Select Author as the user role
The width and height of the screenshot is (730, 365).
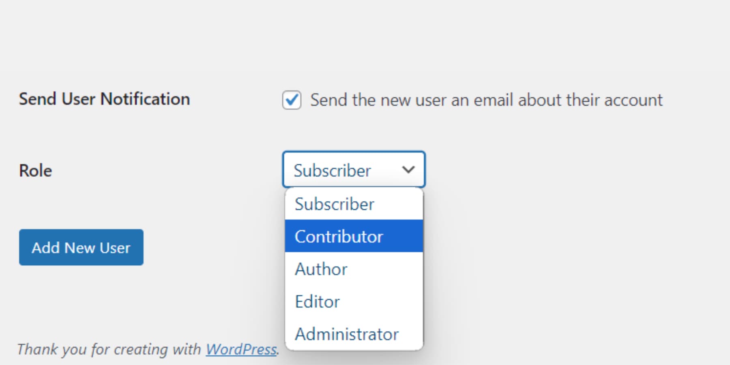[321, 269]
